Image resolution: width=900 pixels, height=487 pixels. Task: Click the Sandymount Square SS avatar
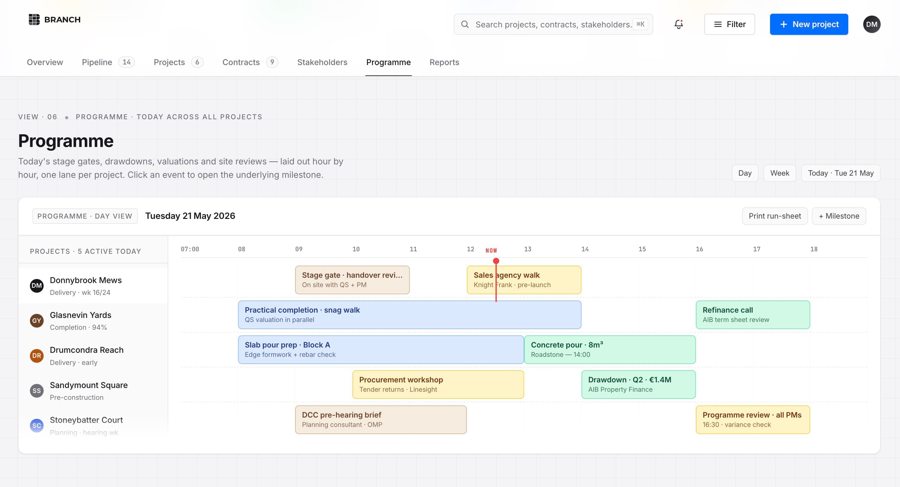[37, 391]
